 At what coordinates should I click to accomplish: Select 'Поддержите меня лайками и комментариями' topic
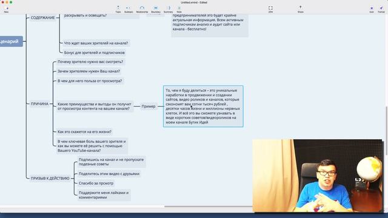click(x=104, y=195)
